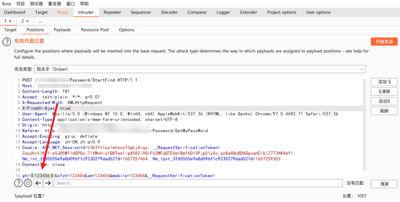Image resolution: width=400 pixels, height=202 pixels.
Task: Close Intruder attack tab 1
Action: pyautogui.click(x=10, y=21)
